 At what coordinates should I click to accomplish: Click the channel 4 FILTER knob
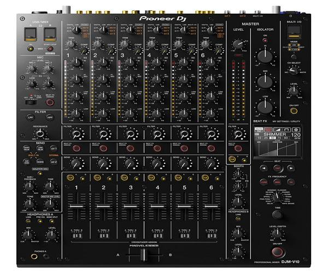coord(157,134)
